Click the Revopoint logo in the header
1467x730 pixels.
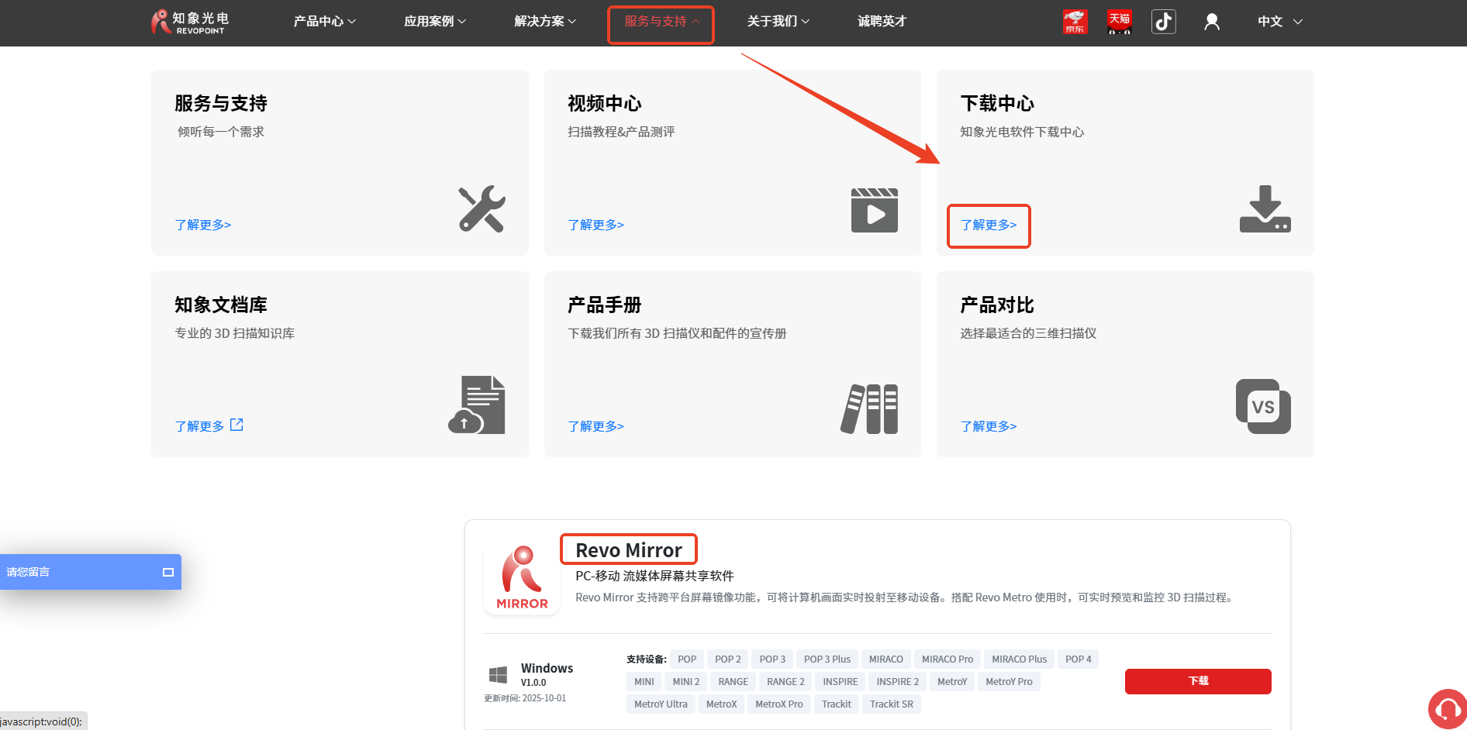(190, 22)
